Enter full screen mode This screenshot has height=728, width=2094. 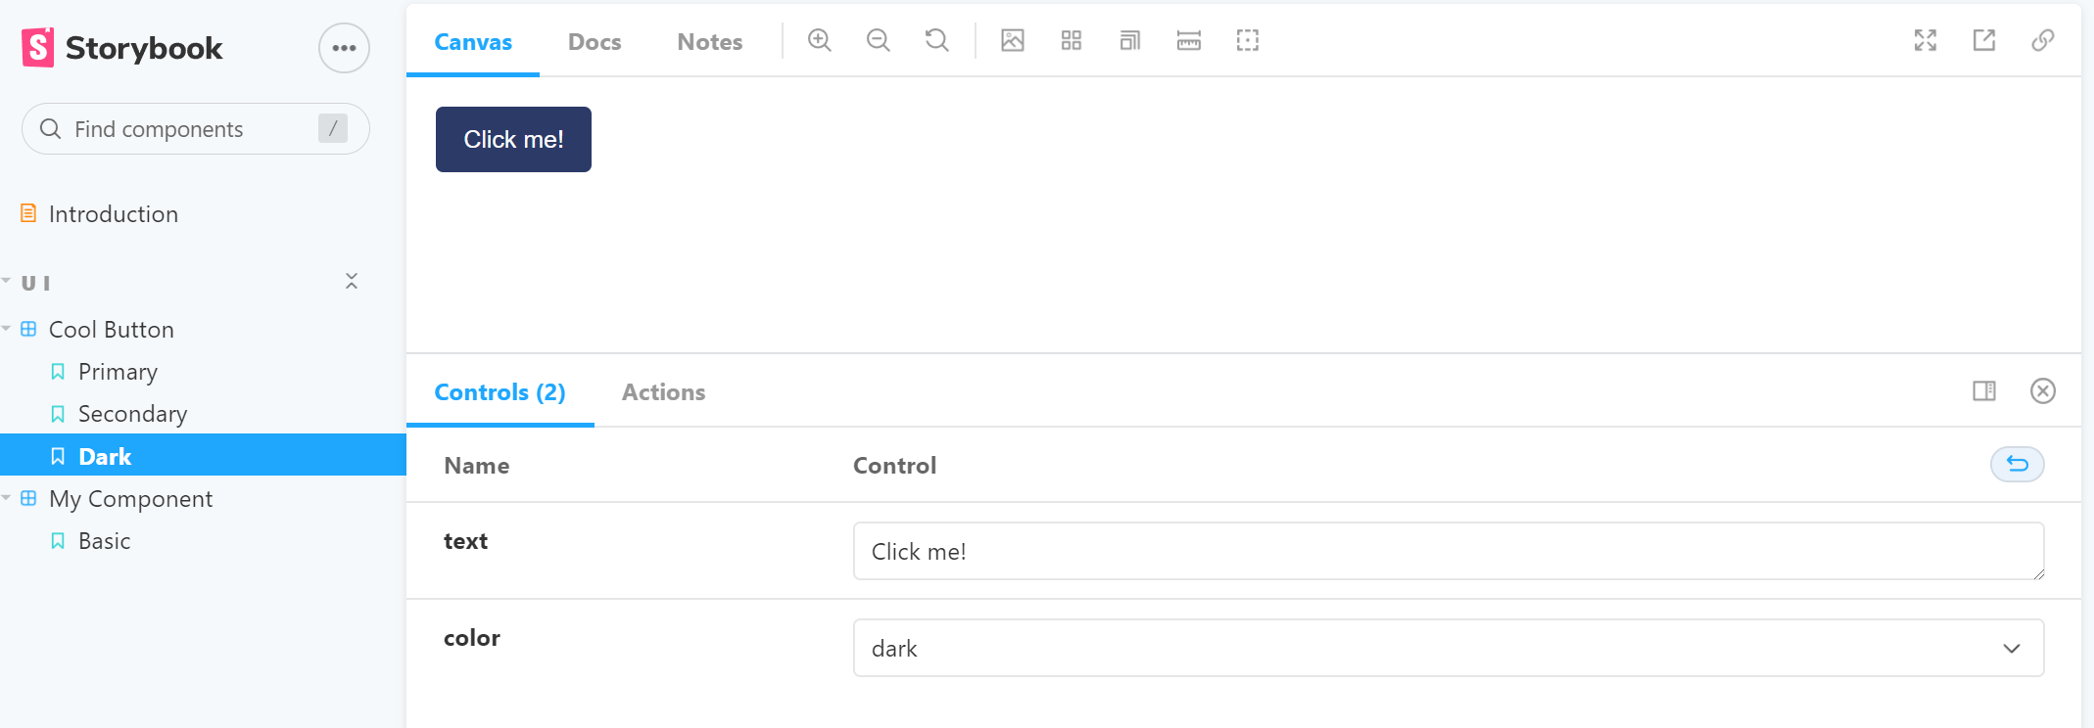[x=1925, y=40]
